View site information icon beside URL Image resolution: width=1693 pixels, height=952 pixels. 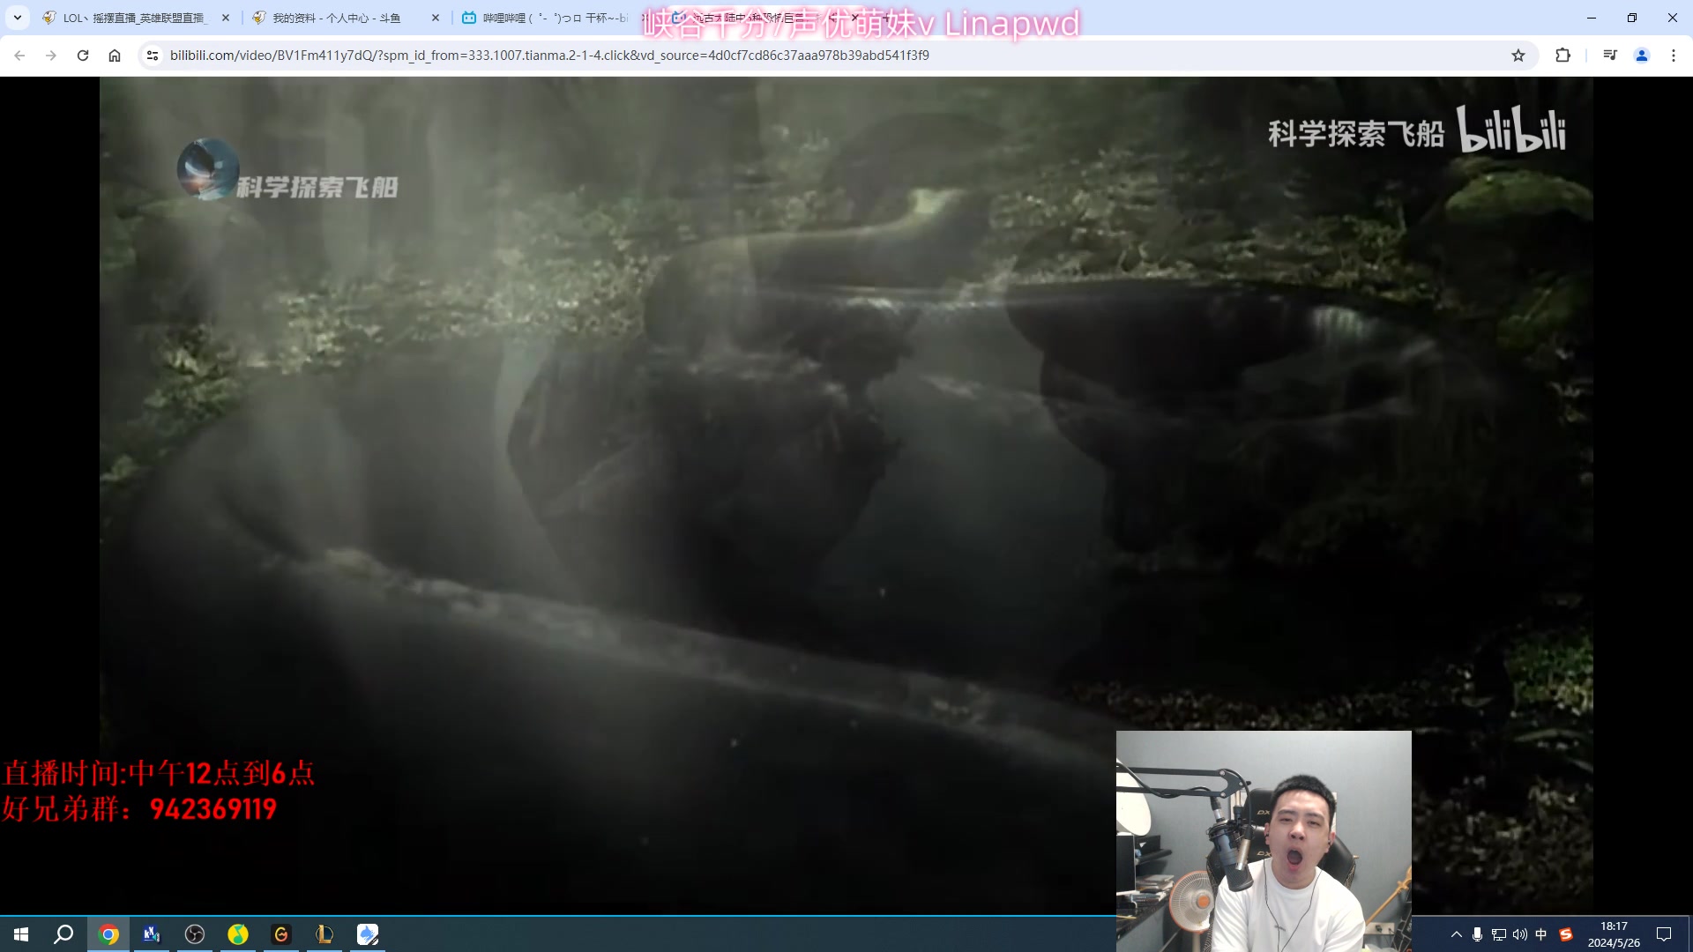click(153, 56)
